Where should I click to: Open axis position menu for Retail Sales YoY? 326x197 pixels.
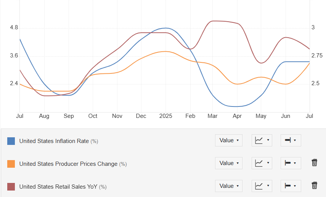291,186
